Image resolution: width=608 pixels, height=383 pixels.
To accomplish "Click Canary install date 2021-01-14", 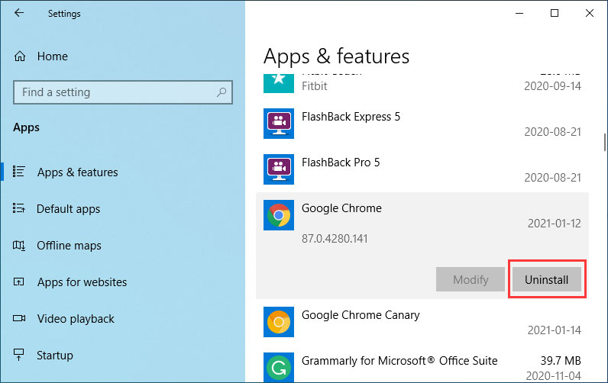I will [554, 330].
